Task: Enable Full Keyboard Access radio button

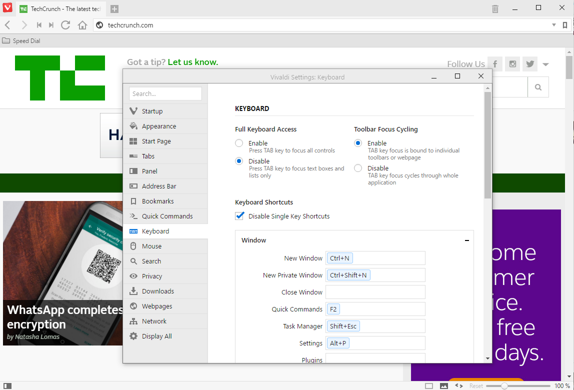Action: click(239, 143)
